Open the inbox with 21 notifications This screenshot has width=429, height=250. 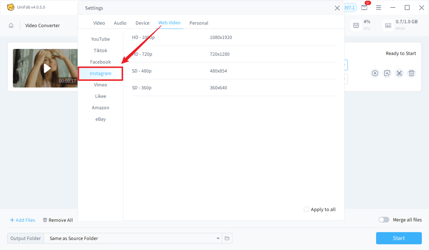[x=364, y=7]
